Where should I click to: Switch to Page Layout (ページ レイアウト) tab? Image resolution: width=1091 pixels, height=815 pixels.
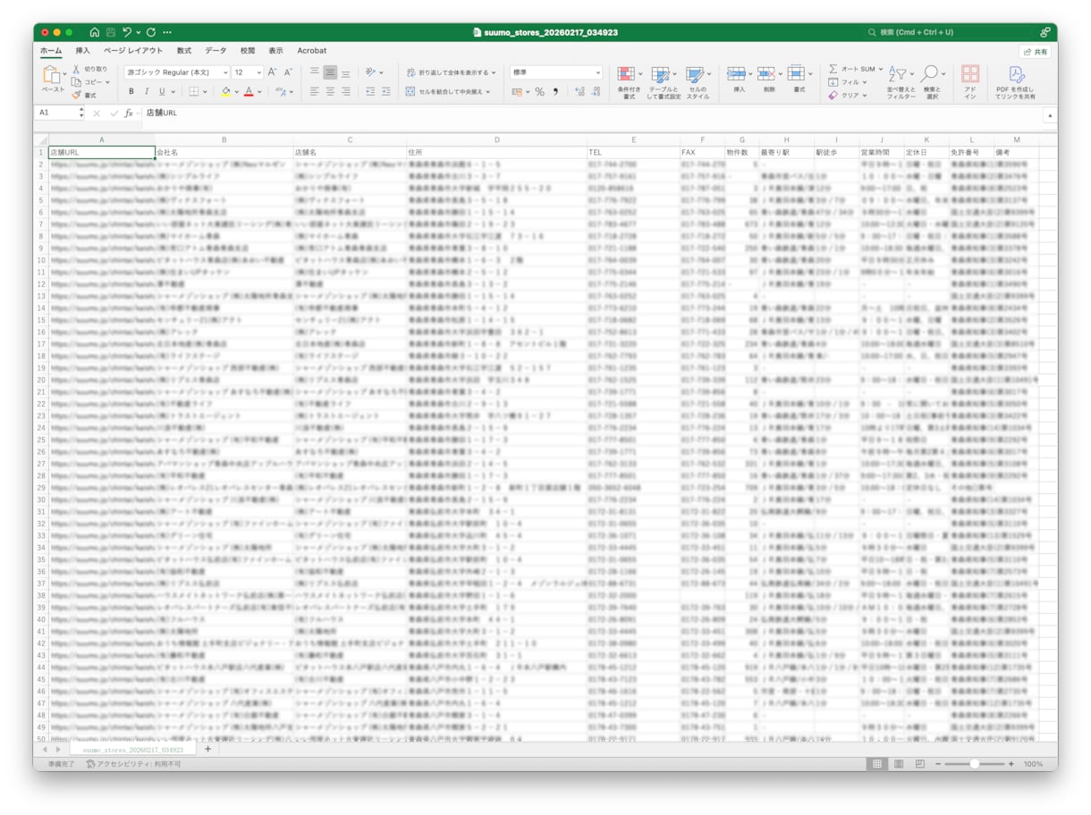pos(133,51)
